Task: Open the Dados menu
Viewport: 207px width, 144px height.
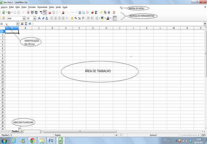Action: coord(51,7)
